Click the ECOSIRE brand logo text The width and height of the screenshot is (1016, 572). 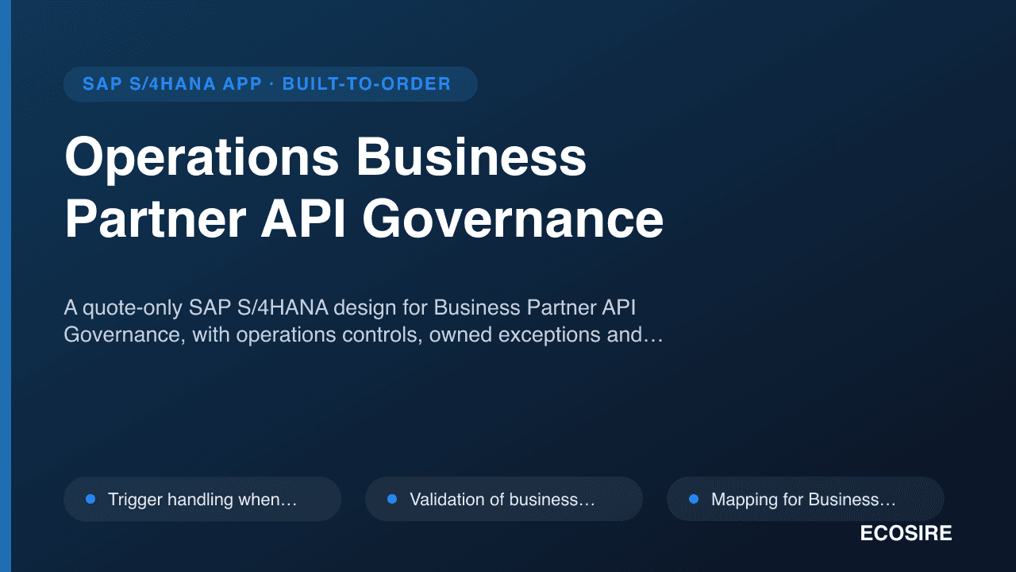click(x=906, y=534)
